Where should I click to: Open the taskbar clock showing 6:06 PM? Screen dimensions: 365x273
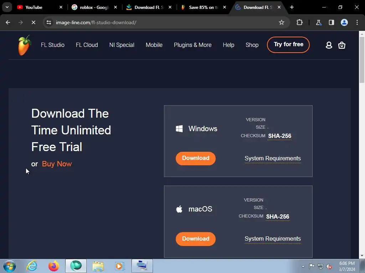tap(347, 266)
